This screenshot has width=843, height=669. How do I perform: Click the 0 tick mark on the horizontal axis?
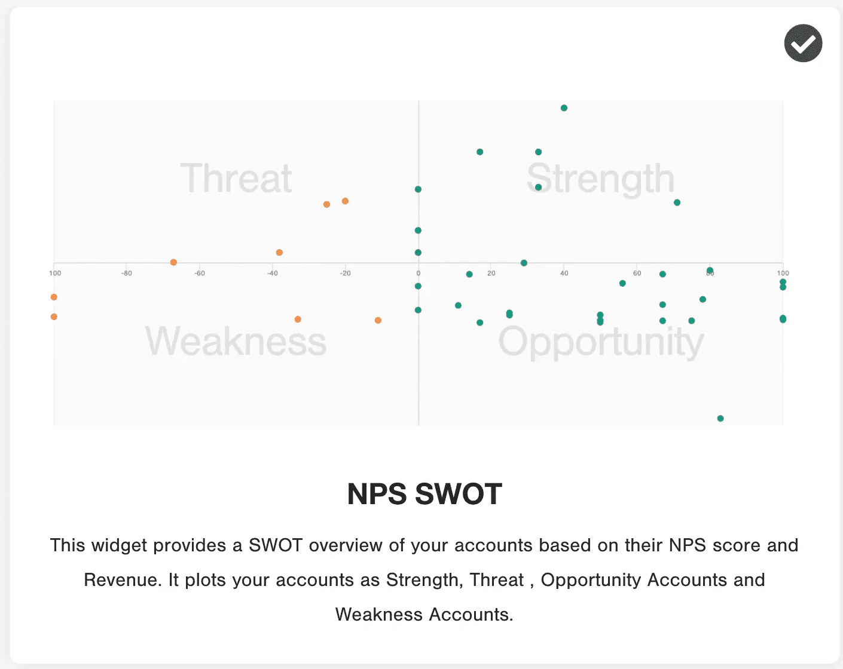419,272
